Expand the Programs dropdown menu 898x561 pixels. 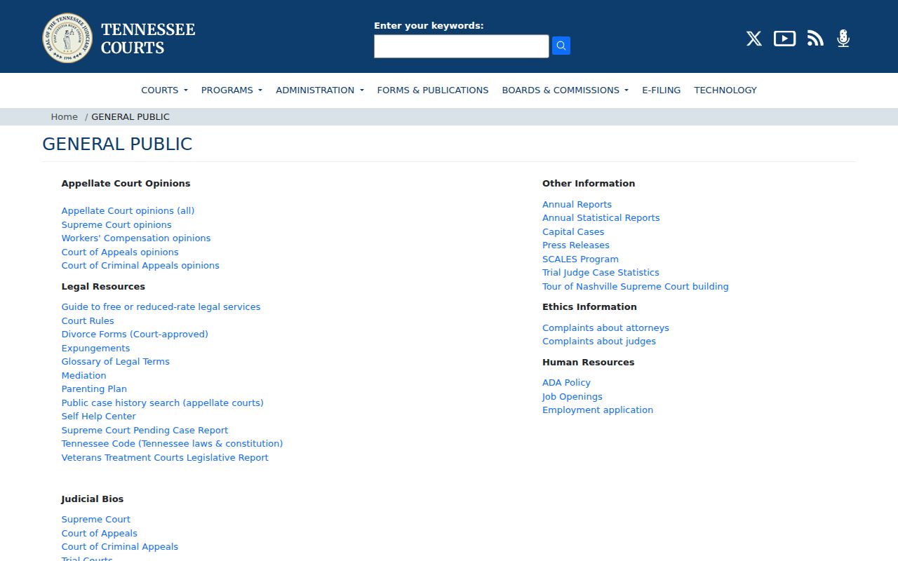pos(232,90)
